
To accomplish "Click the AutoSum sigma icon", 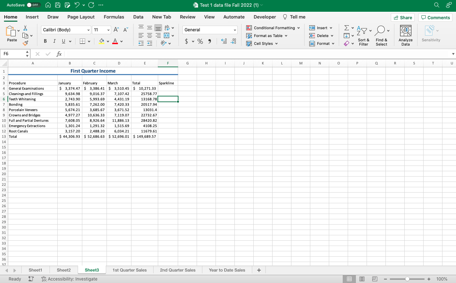I will pos(346,28).
